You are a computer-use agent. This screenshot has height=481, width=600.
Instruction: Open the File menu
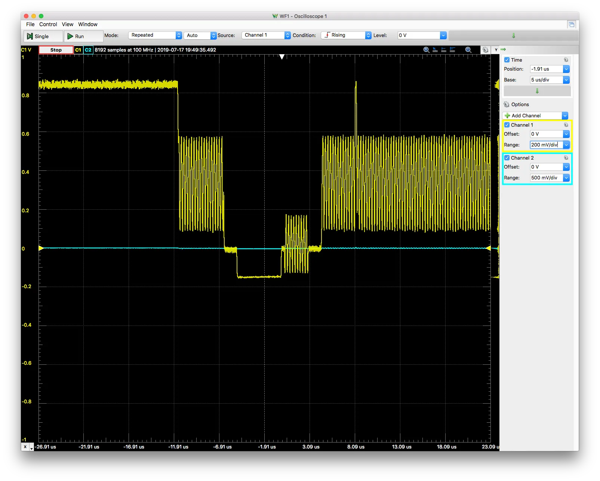[30, 24]
